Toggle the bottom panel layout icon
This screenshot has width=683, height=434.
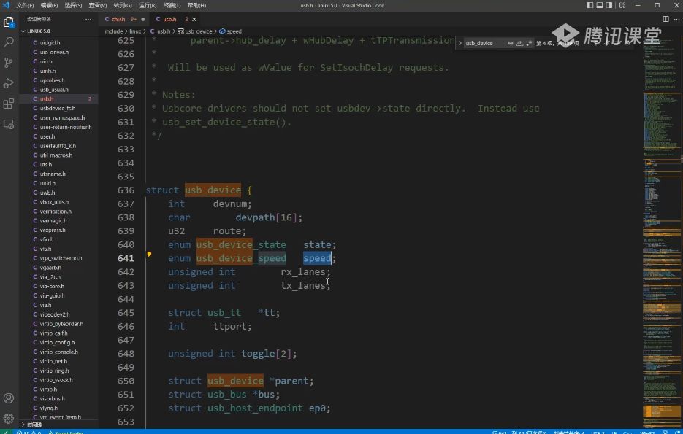(x=600, y=5)
